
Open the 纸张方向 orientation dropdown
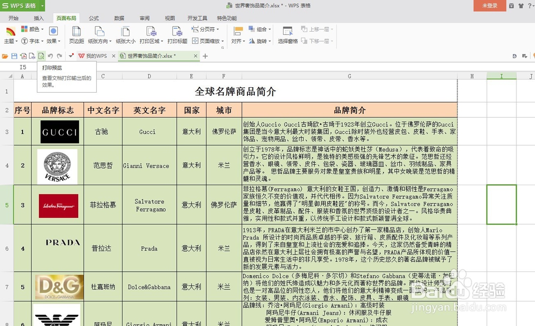coord(100,41)
